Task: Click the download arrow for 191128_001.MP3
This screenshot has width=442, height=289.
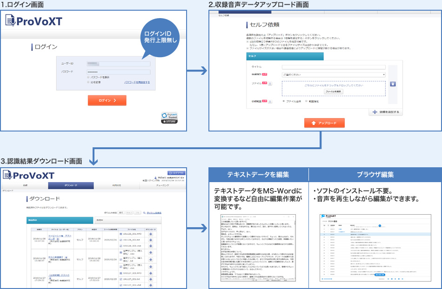Action: coord(150,234)
